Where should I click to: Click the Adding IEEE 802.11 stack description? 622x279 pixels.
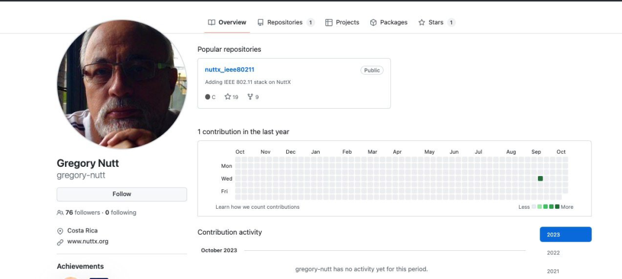[248, 82]
